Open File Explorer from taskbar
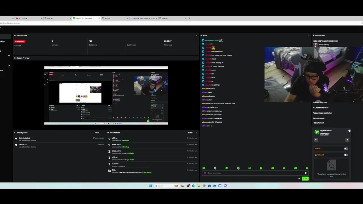Viewport: 363px width, 204px height. point(199,186)
